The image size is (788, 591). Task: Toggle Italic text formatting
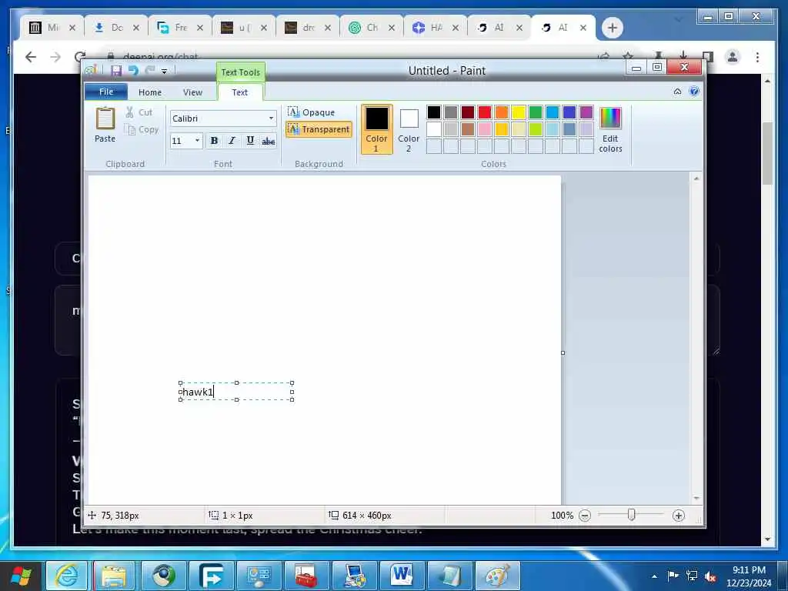tap(232, 141)
